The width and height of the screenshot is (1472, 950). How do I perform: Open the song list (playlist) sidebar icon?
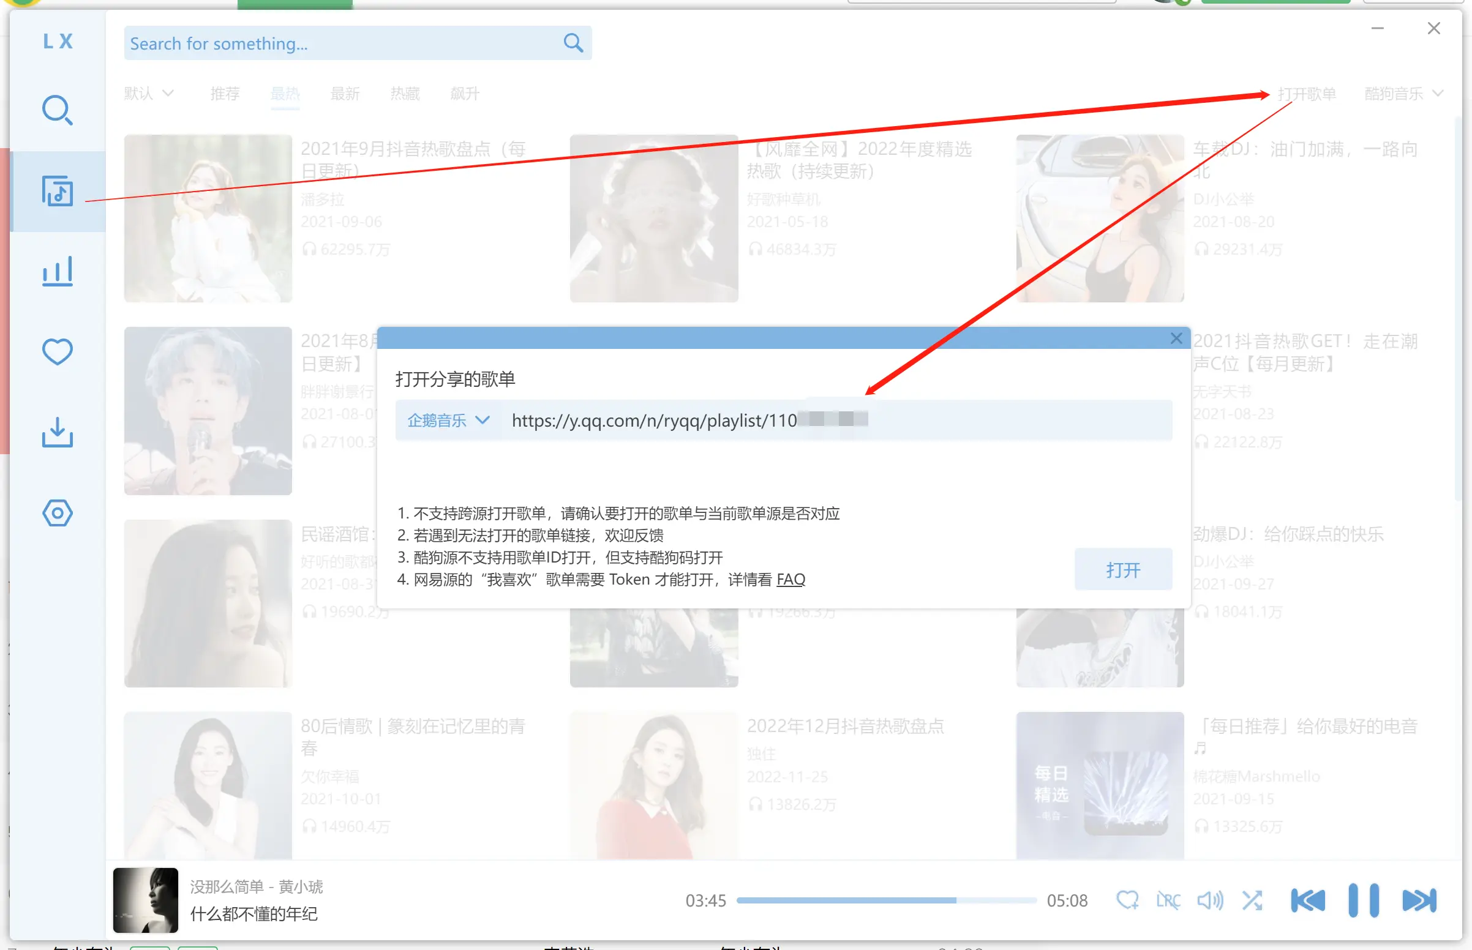(x=58, y=190)
